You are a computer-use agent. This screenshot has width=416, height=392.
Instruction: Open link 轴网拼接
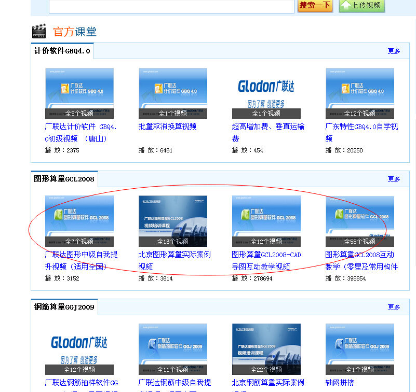[340, 383]
